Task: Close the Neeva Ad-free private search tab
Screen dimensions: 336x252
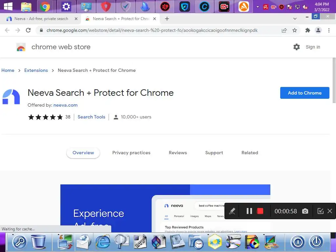Action: (x=76, y=19)
